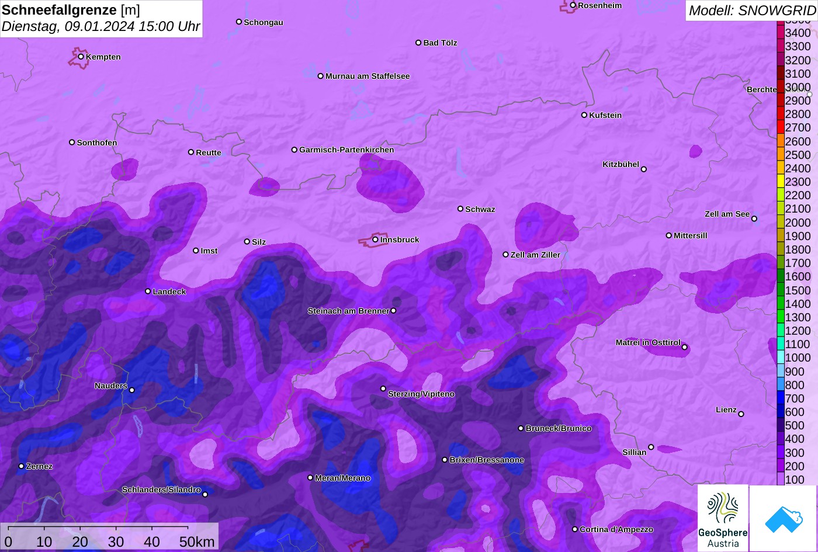This screenshot has height=552, width=818.
Task: Select the 2600 orange legend swatch
Action: click(x=781, y=141)
